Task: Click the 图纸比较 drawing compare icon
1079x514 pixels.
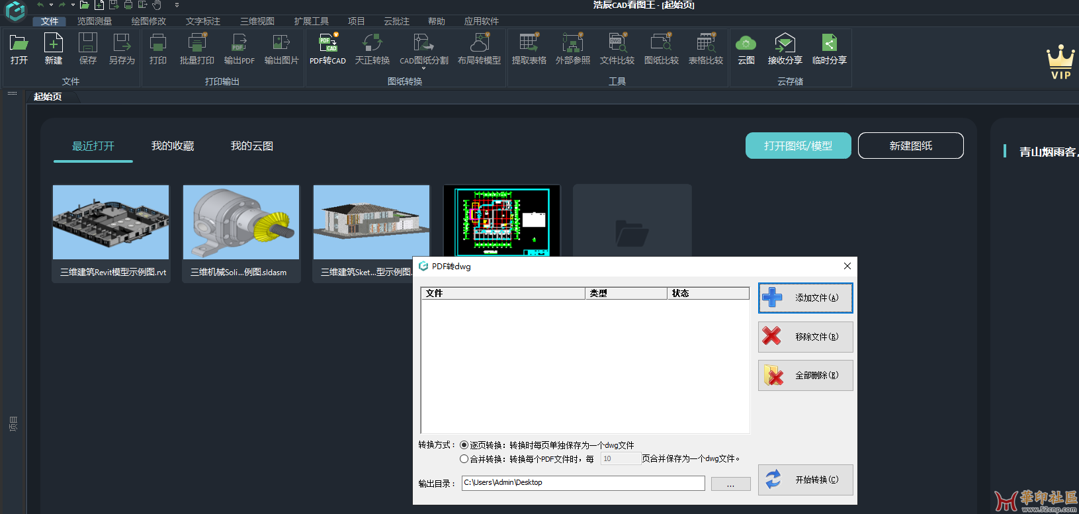Action: [662, 50]
